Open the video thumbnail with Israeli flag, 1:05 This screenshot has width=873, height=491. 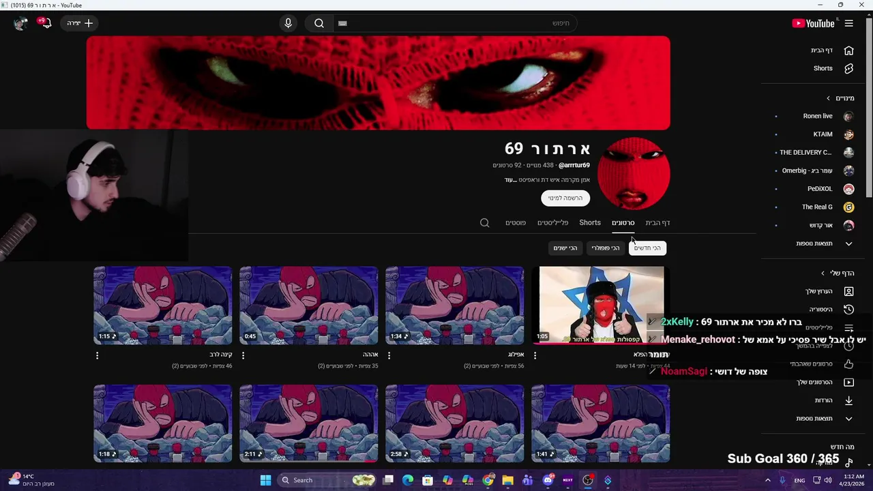[600, 305]
